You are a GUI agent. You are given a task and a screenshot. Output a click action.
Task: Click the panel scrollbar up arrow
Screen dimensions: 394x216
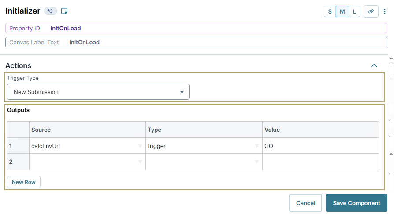(x=391, y=58)
